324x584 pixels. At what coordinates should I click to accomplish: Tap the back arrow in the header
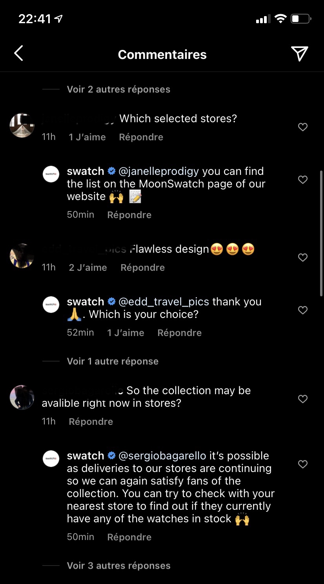coord(18,54)
